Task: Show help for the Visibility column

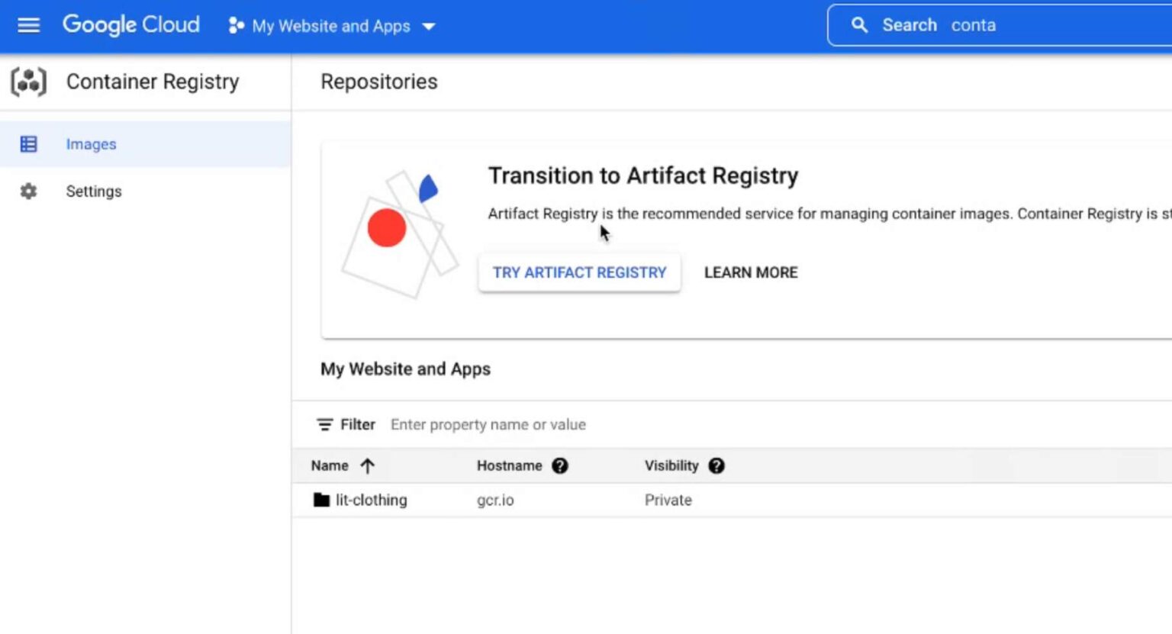Action: coord(716,465)
